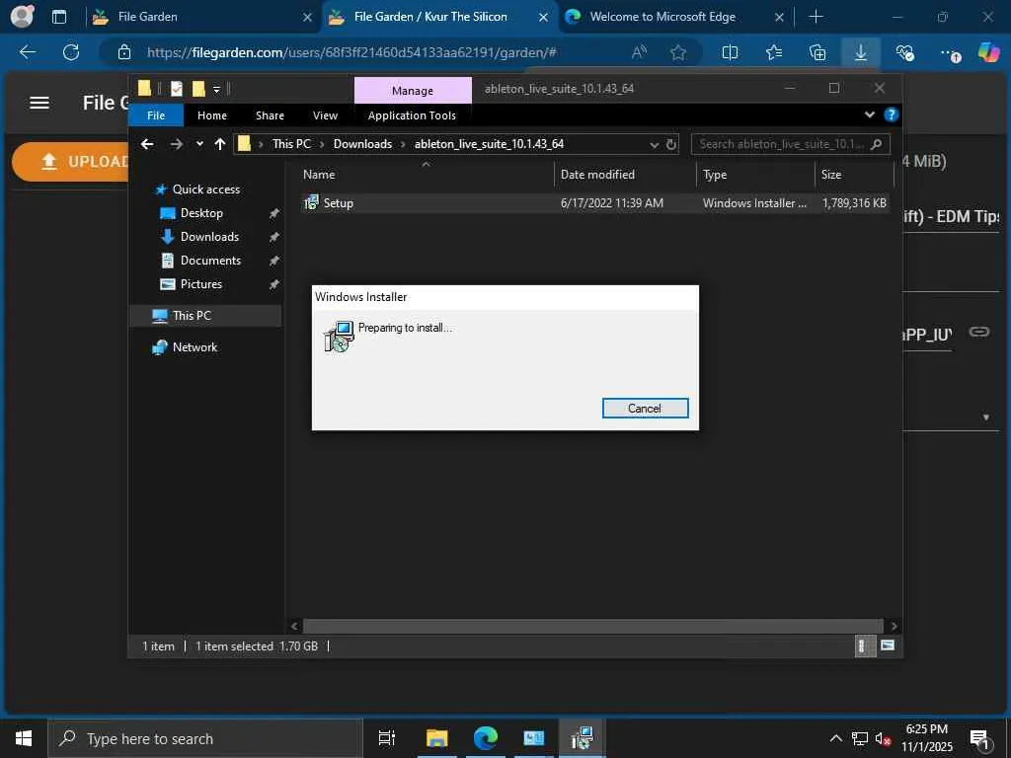Expand the address bar history dropdown

[654, 144]
